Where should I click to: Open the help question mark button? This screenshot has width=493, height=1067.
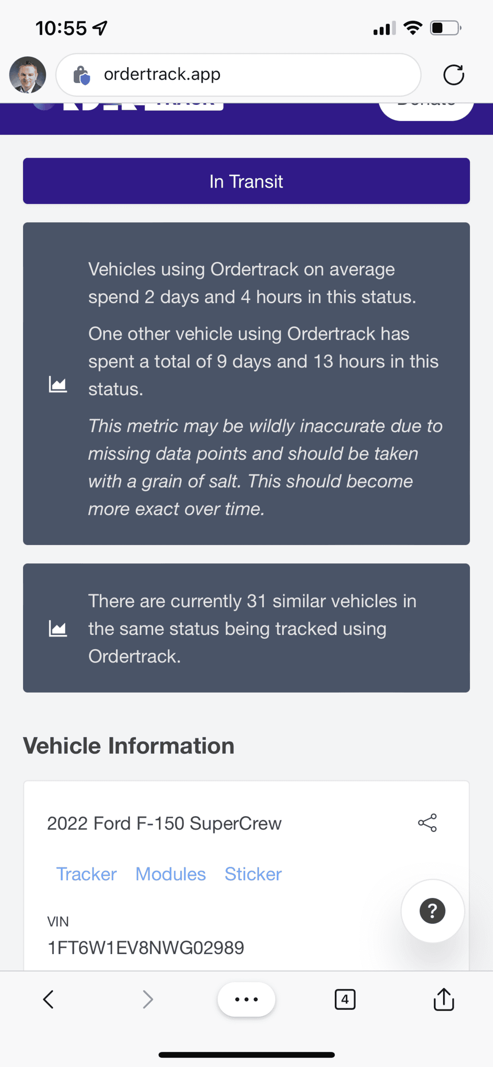click(x=432, y=911)
